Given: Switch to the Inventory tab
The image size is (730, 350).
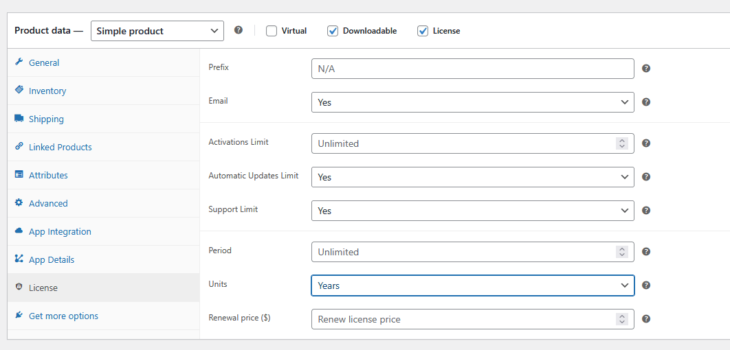Looking at the screenshot, I should [x=47, y=91].
